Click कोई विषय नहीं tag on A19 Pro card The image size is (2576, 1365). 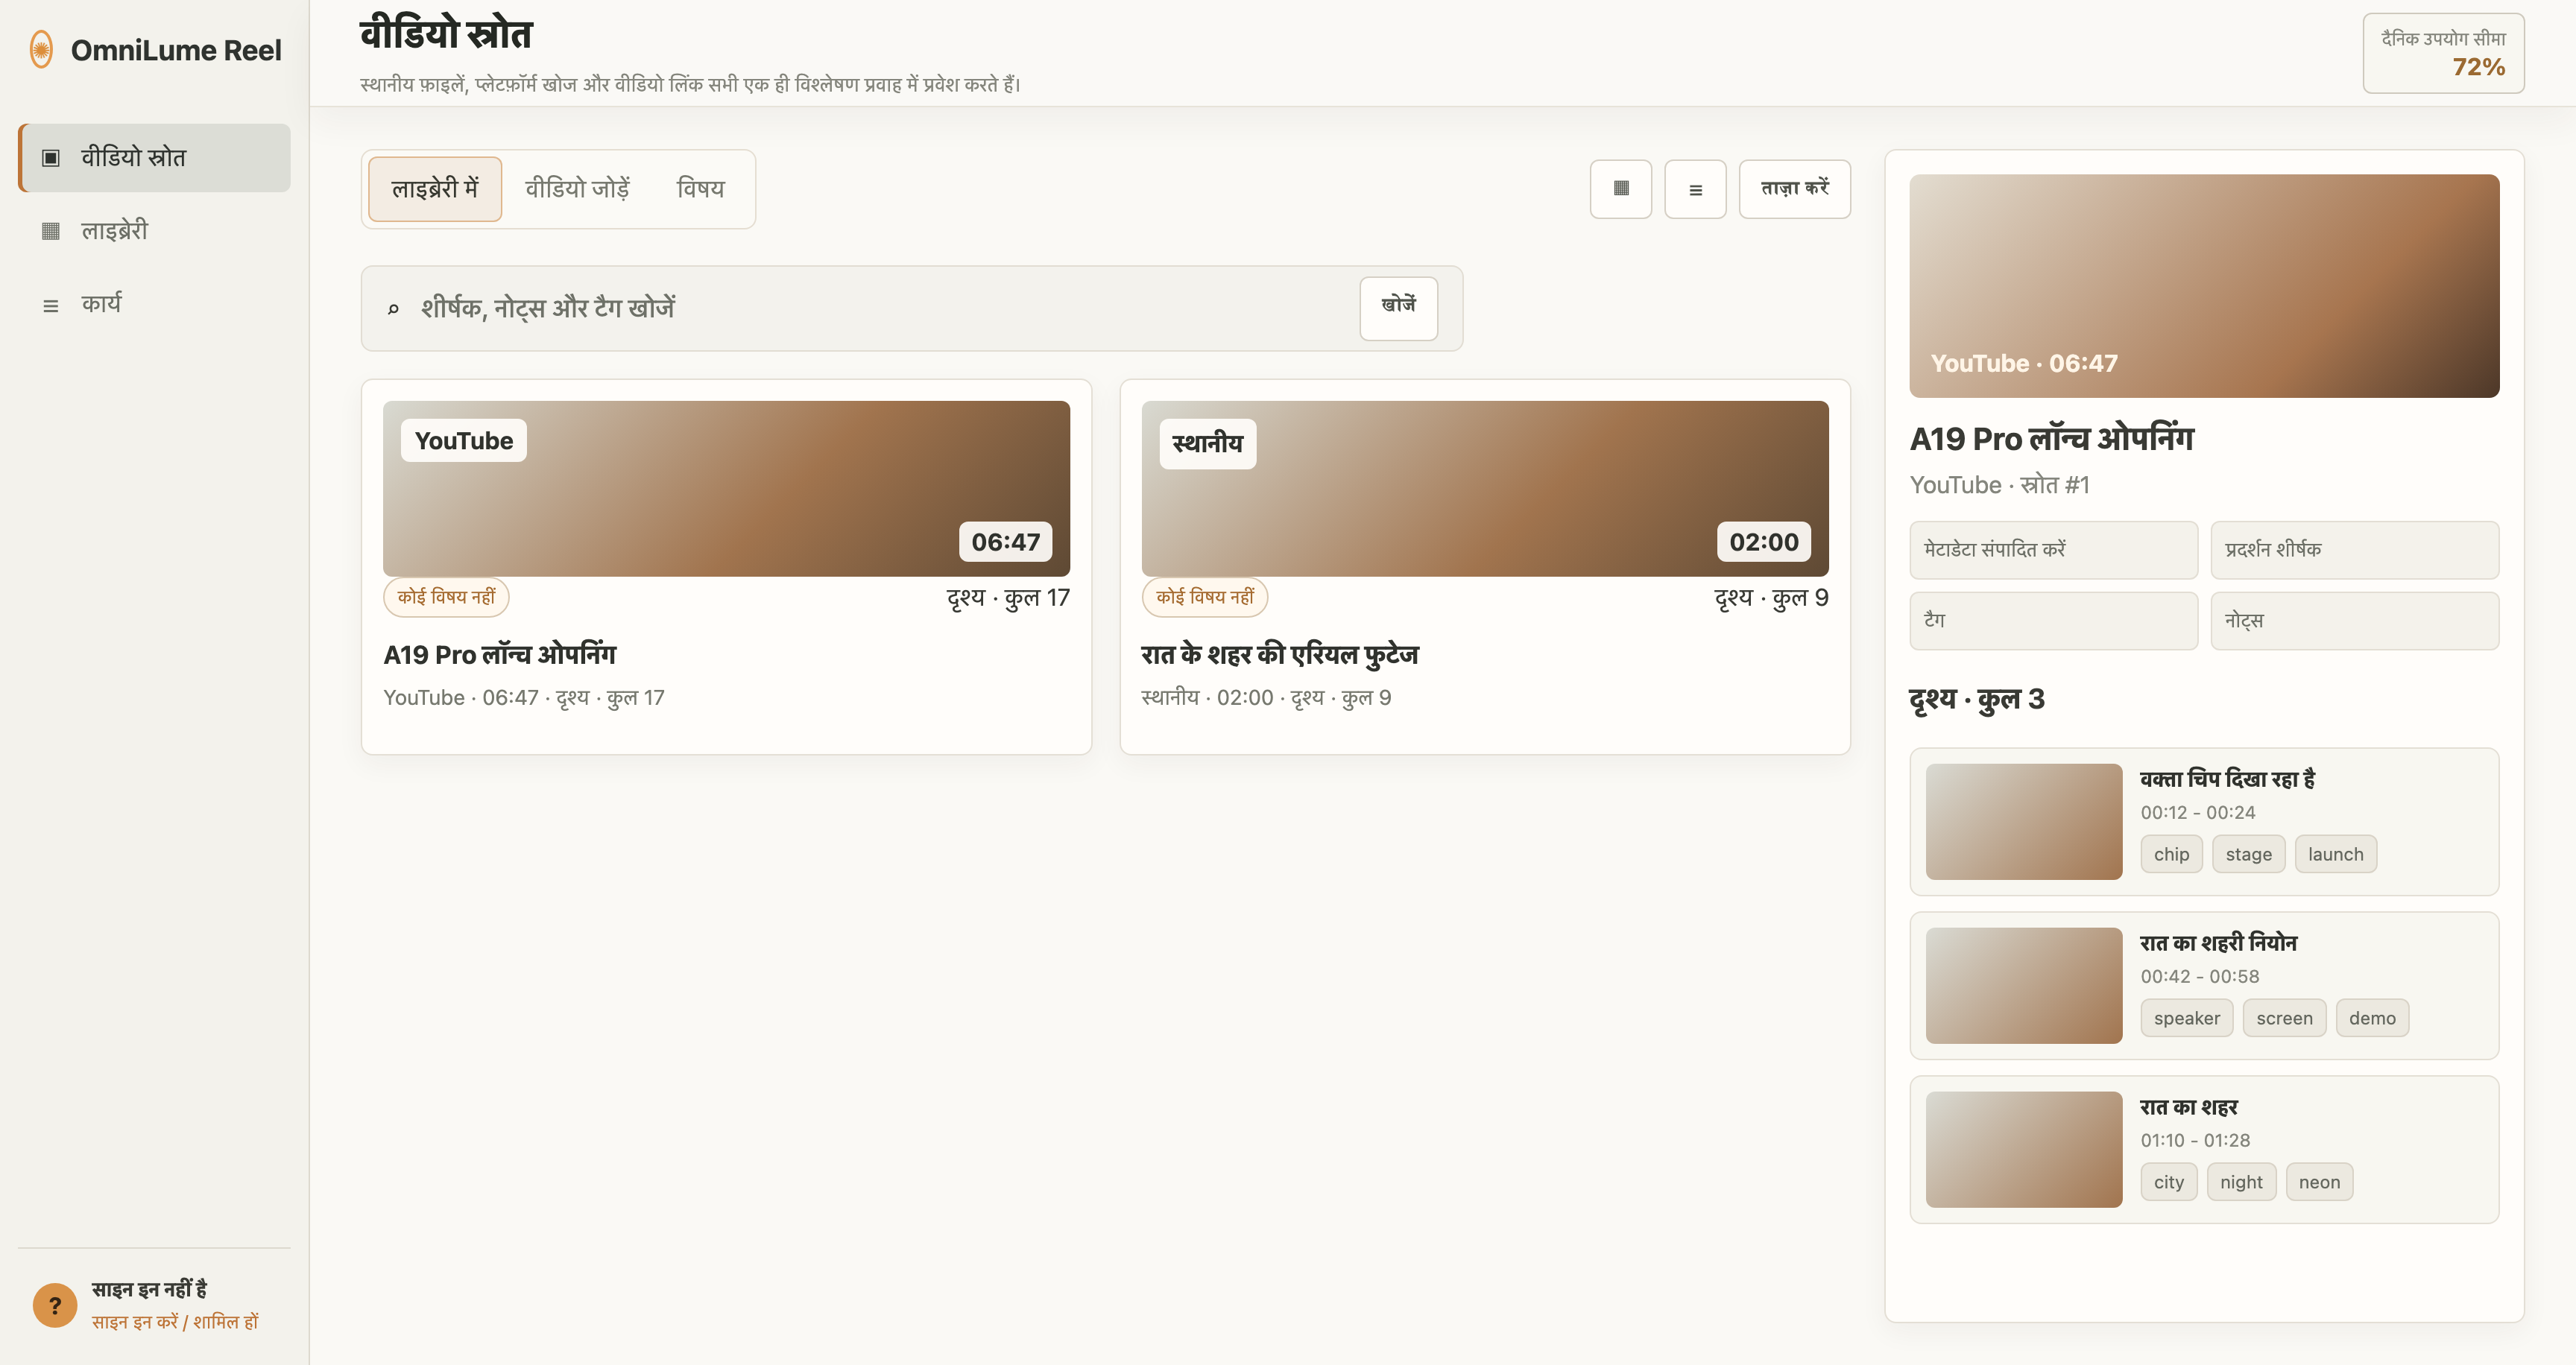446,597
